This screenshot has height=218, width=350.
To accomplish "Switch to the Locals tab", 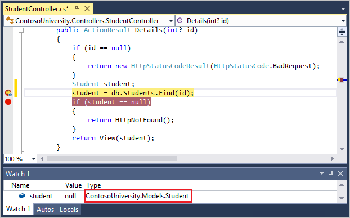I will pos(69,210).
